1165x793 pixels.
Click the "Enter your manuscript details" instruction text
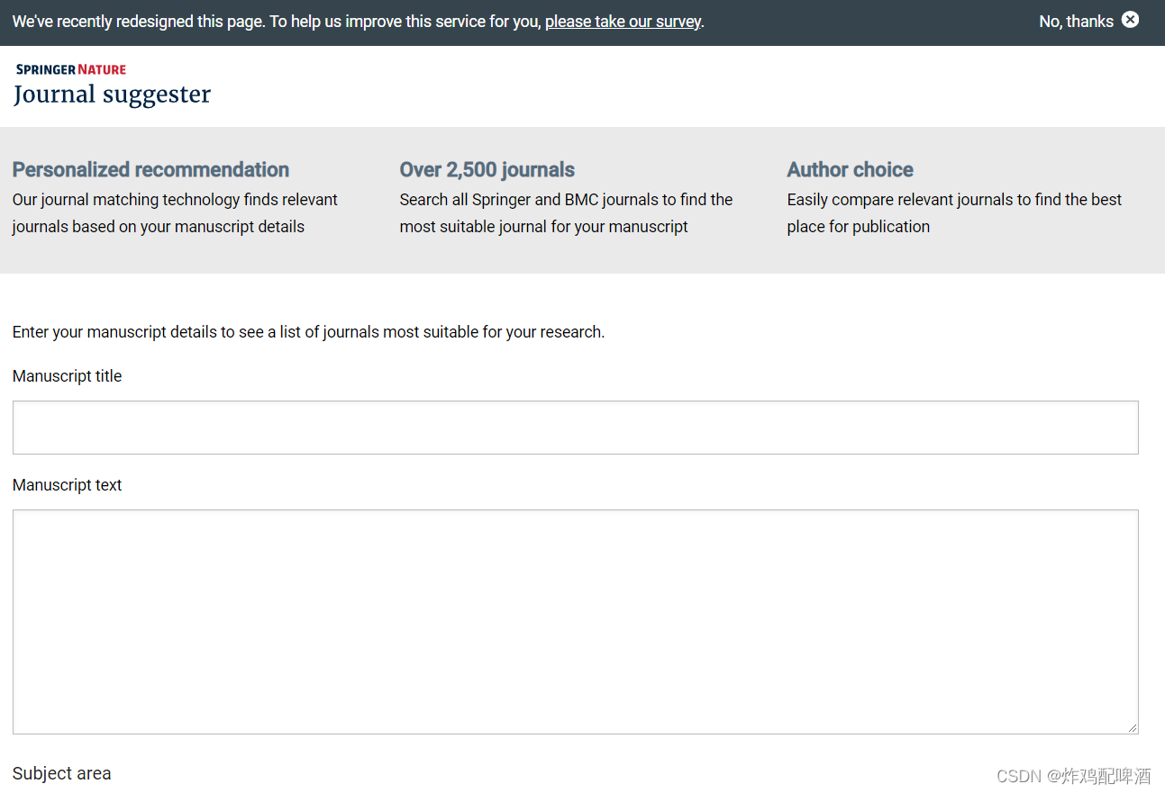(x=308, y=332)
